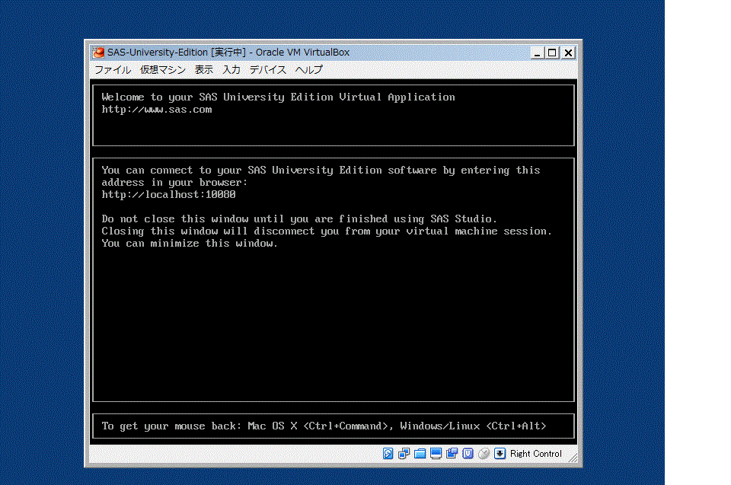
Task: Open the ファイル menu
Action: [113, 69]
